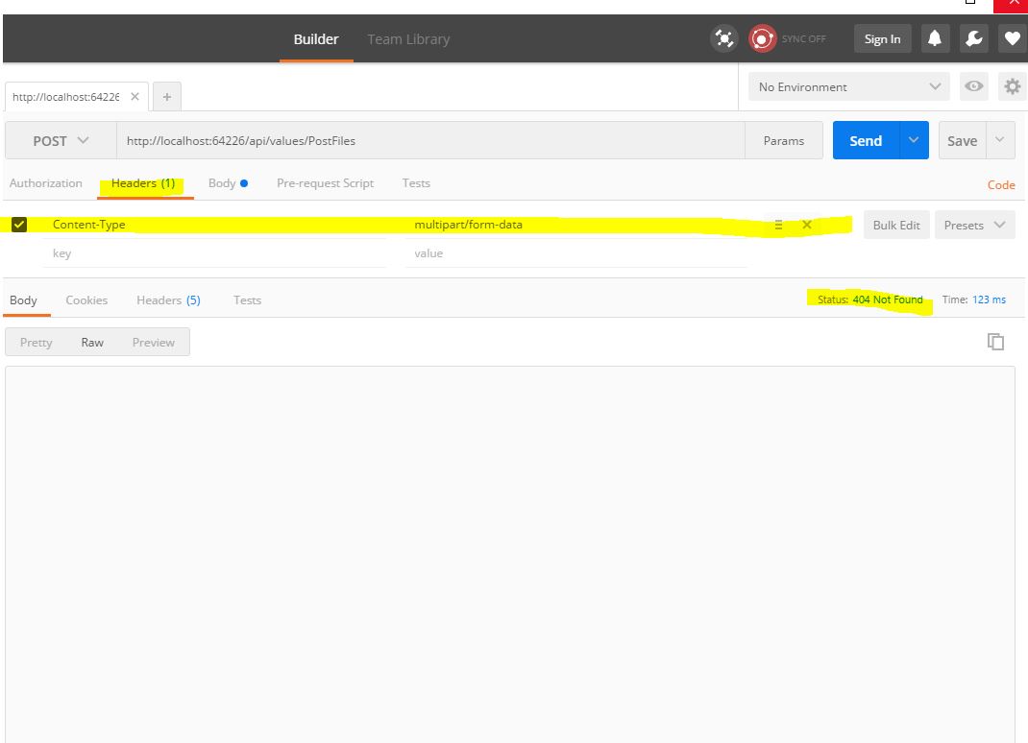Open environment quick look eye icon
1028x743 pixels.
[973, 86]
